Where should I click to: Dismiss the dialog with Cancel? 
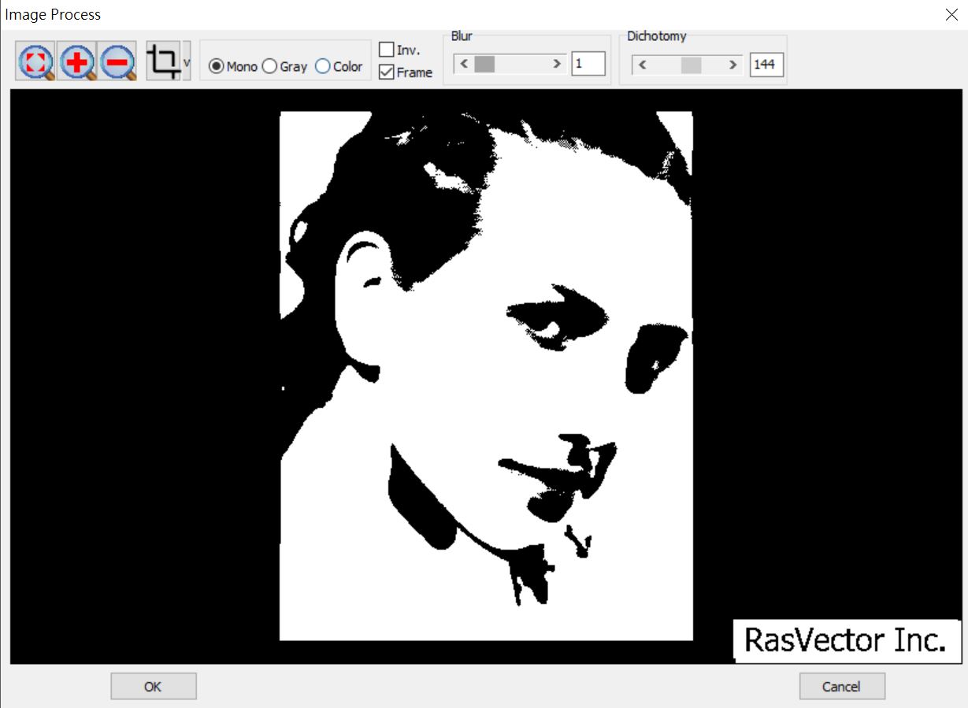click(x=841, y=686)
